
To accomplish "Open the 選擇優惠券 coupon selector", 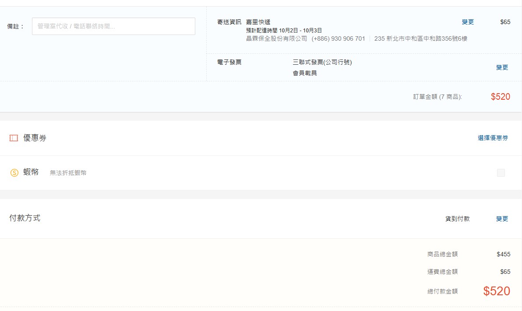I will (493, 138).
